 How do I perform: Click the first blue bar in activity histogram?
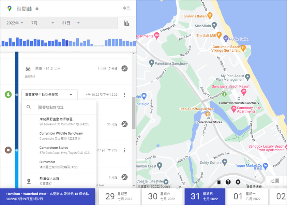click(3, 43)
